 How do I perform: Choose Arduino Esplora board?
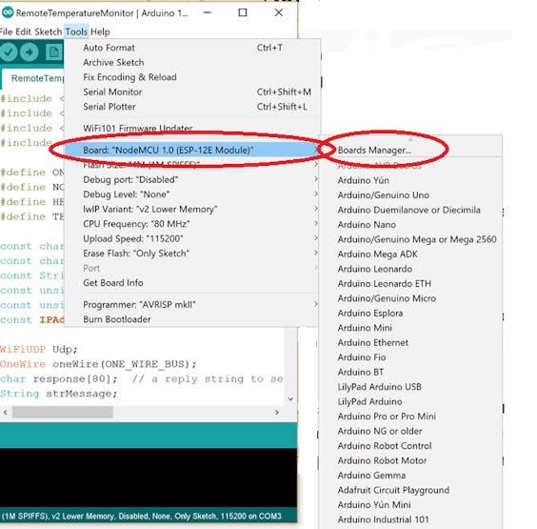coord(410,313)
